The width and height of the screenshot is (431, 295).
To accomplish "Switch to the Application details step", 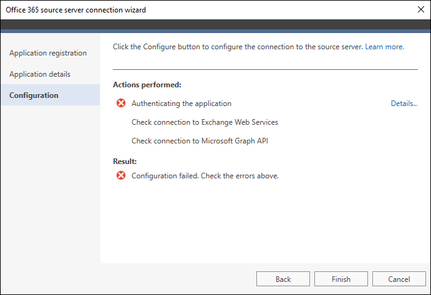I will click(x=40, y=74).
